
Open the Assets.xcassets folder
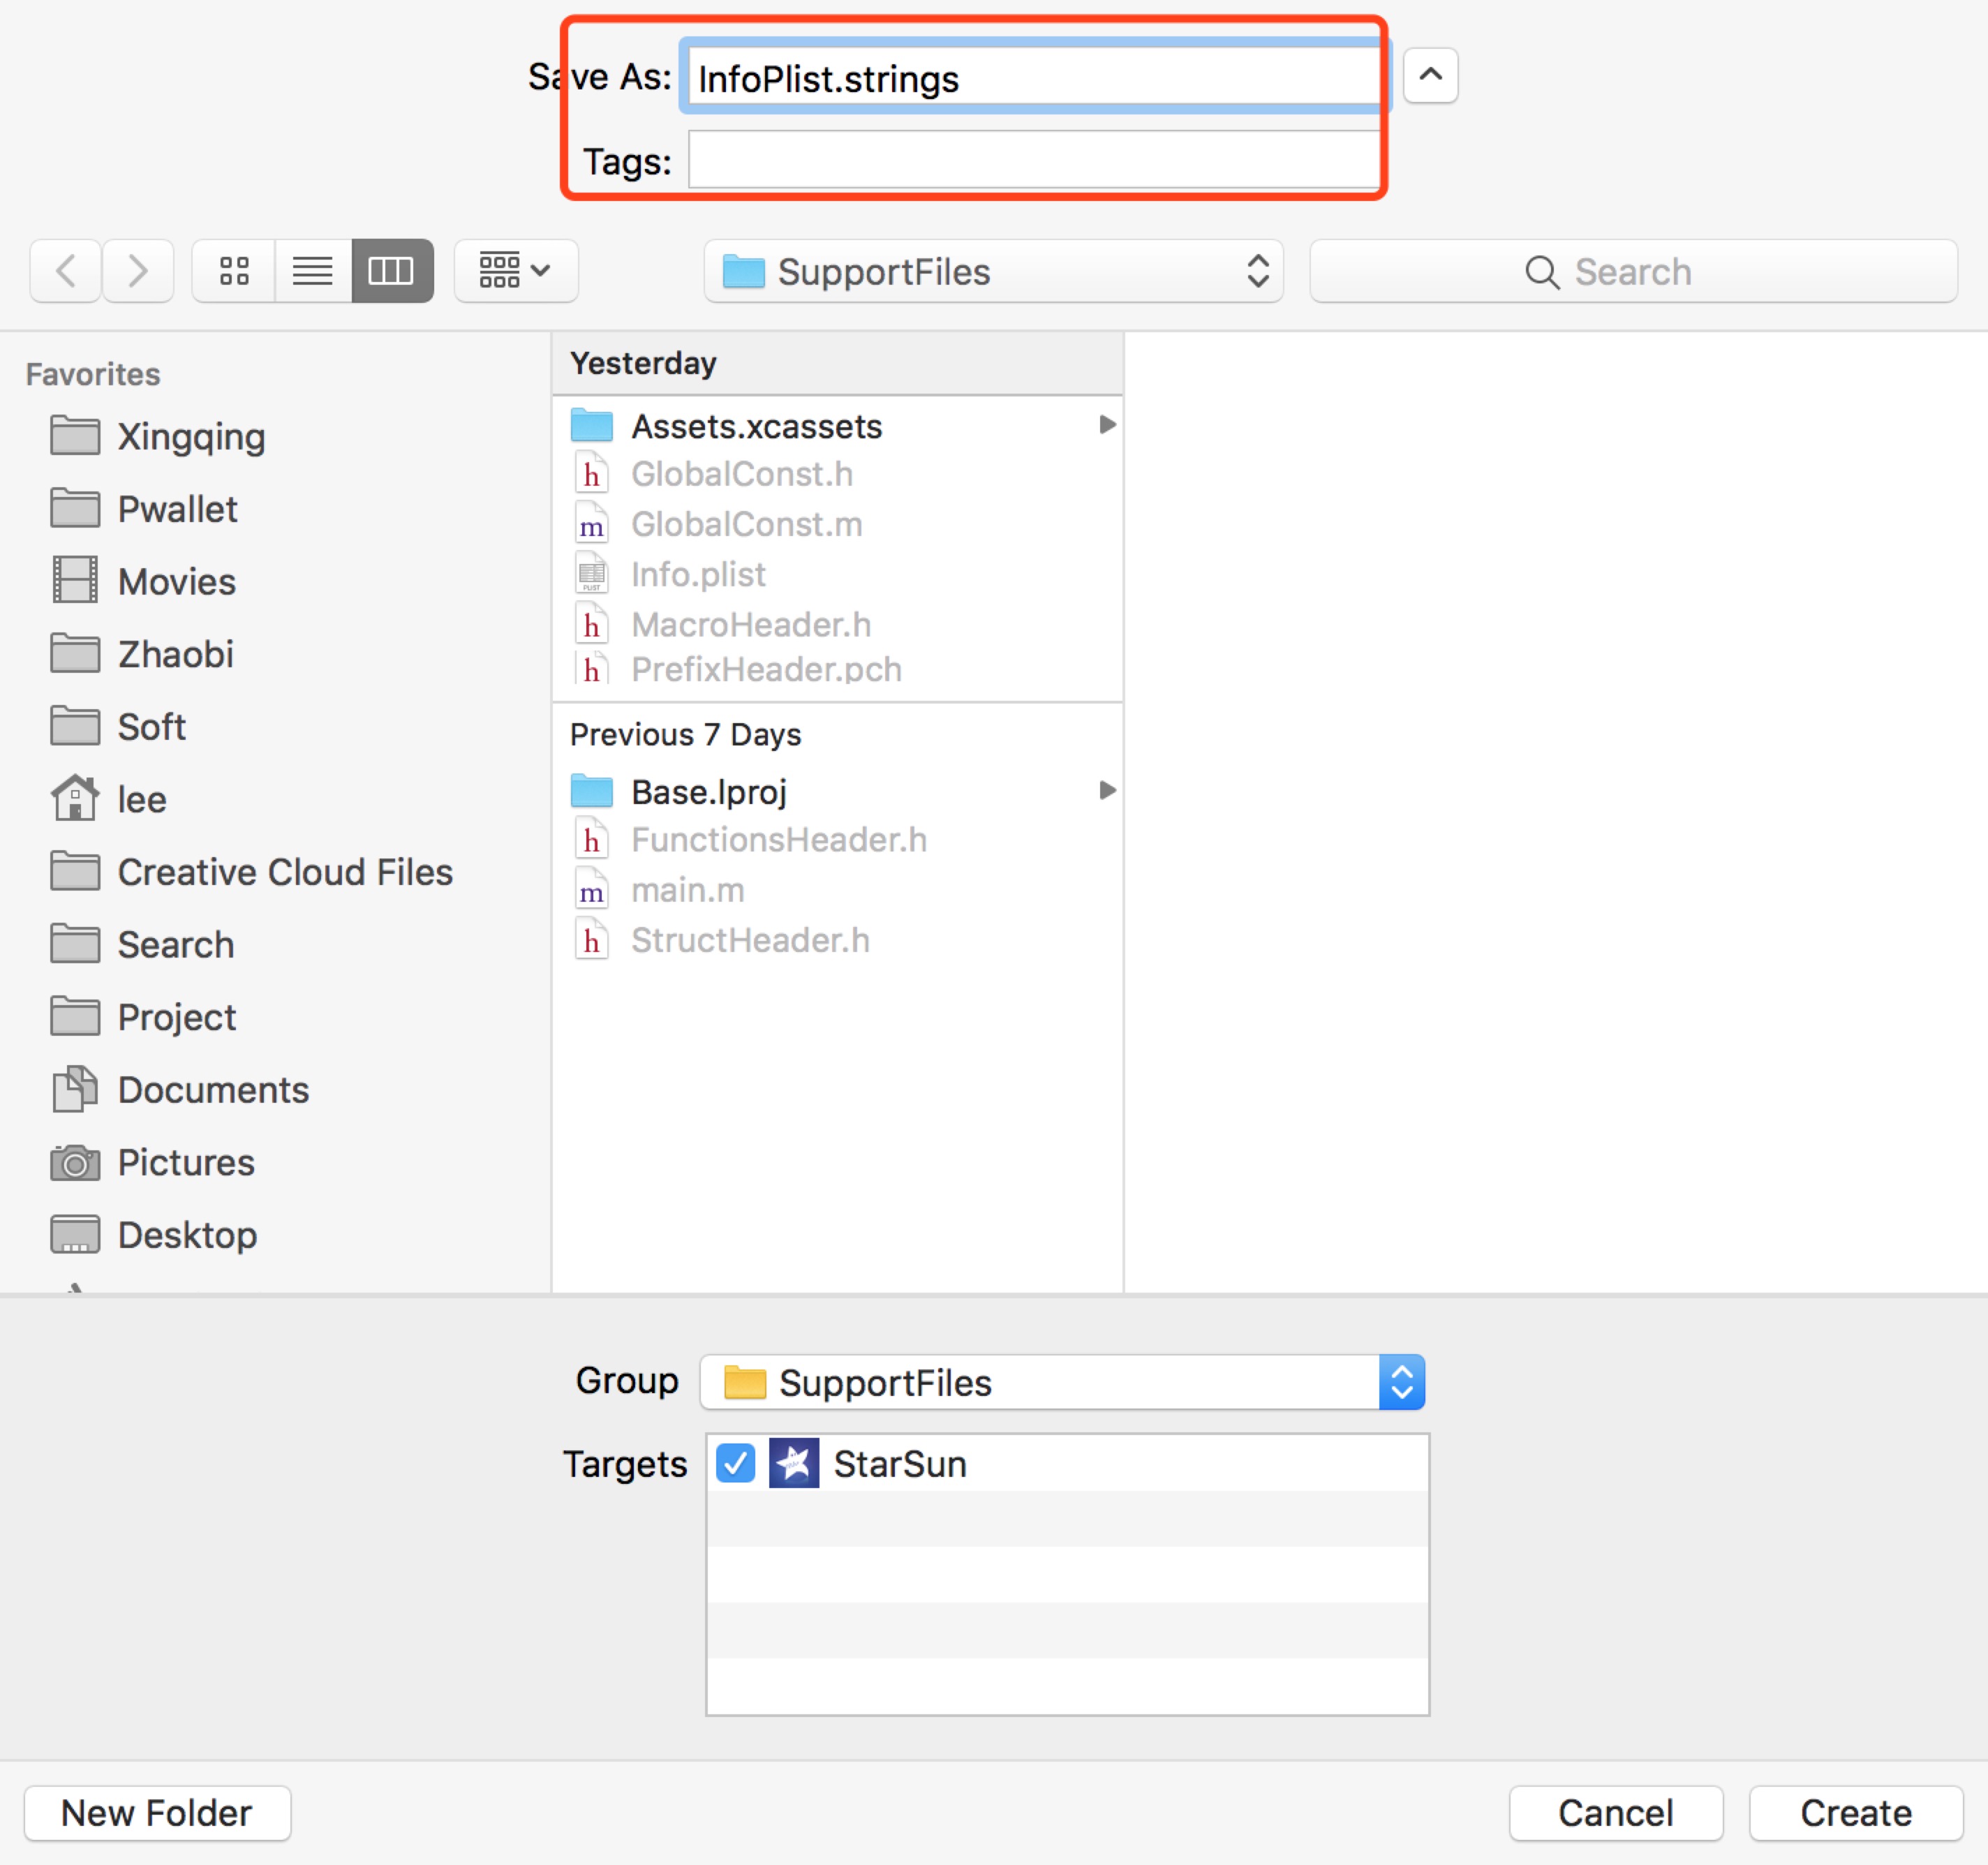(x=756, y=427)
